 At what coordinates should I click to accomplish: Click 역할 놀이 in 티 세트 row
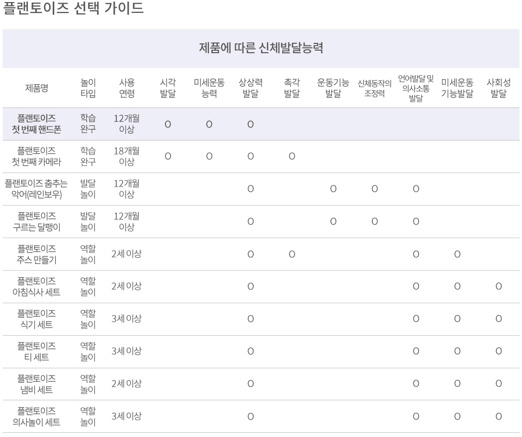click(88, 351)
